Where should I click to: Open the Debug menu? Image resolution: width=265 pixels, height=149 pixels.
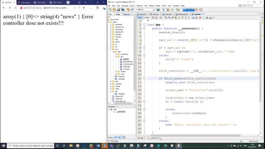(152, 6)
